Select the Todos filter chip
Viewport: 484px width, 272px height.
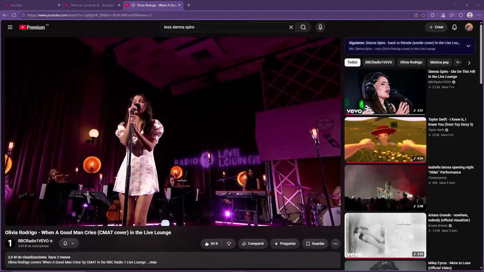pyautogui.click(x=352, y=62)
